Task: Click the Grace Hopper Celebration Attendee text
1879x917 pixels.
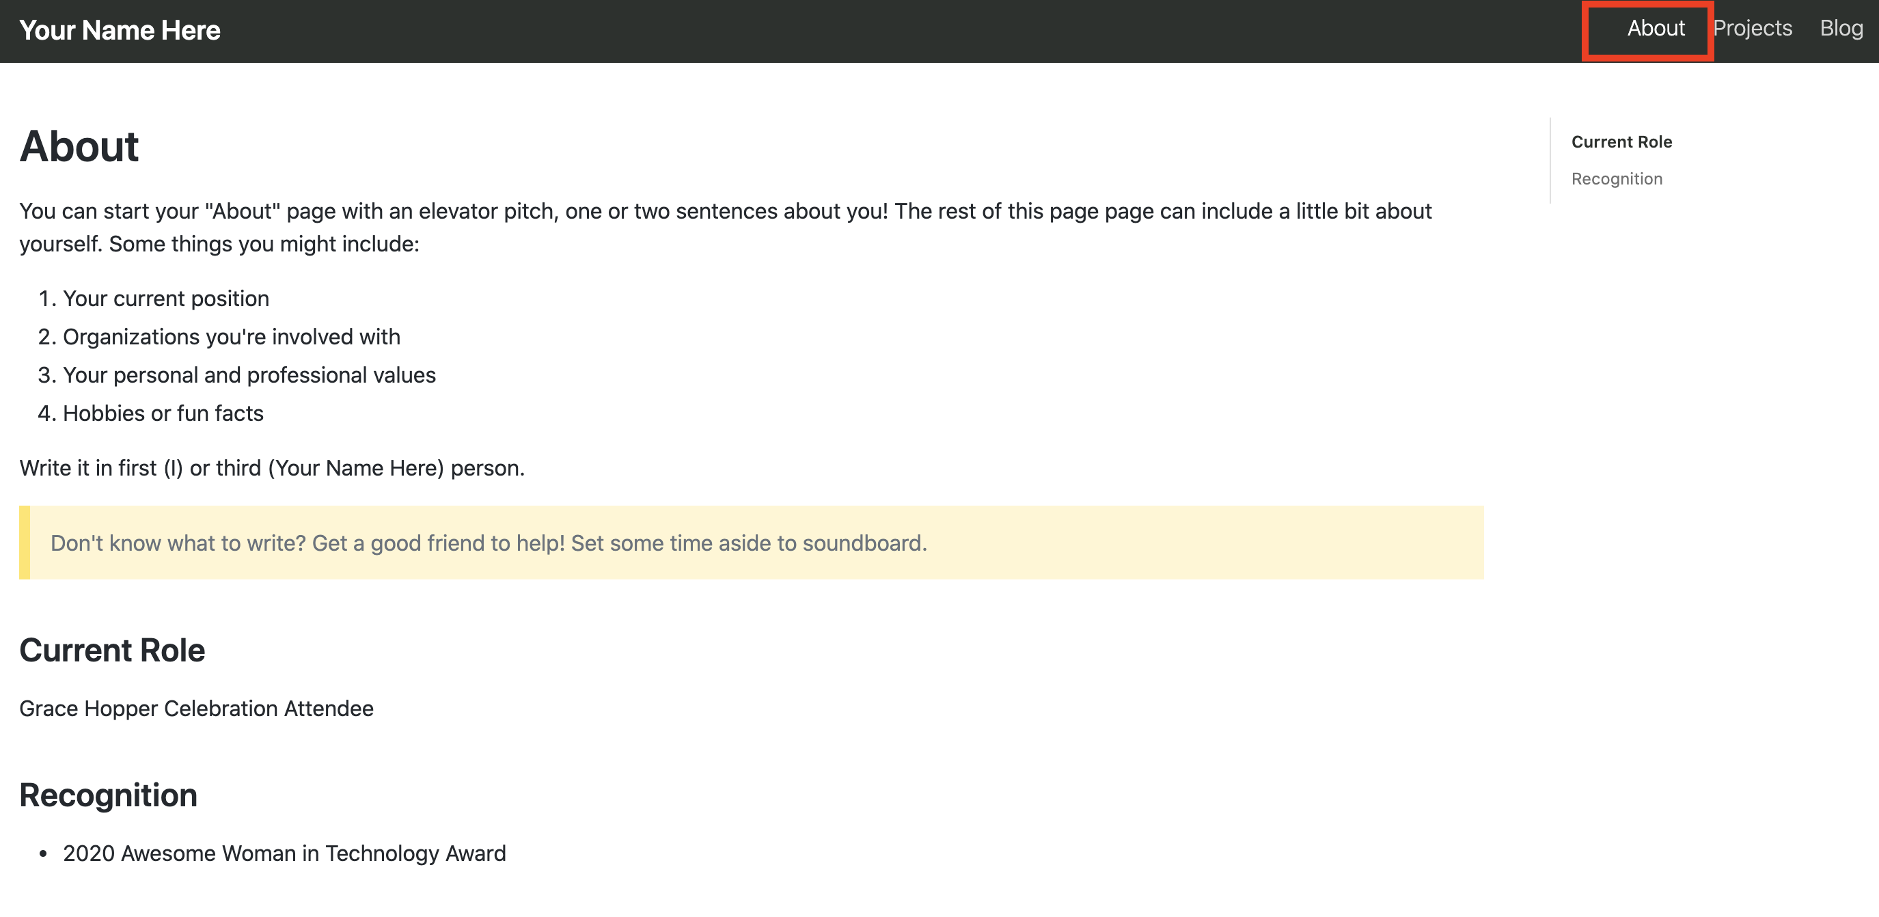Action: pos(196,709)
